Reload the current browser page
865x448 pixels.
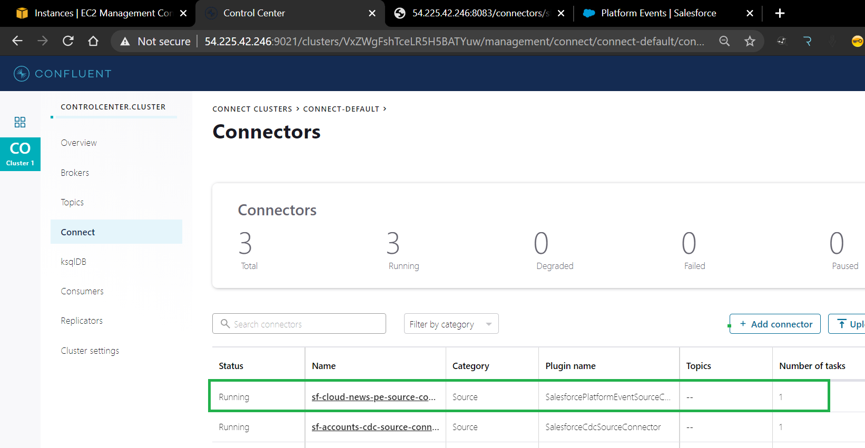(x=68, y=41)
